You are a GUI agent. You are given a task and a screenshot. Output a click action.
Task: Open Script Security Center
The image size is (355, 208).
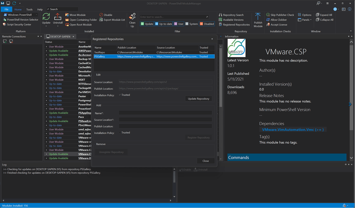pos(17,24)
